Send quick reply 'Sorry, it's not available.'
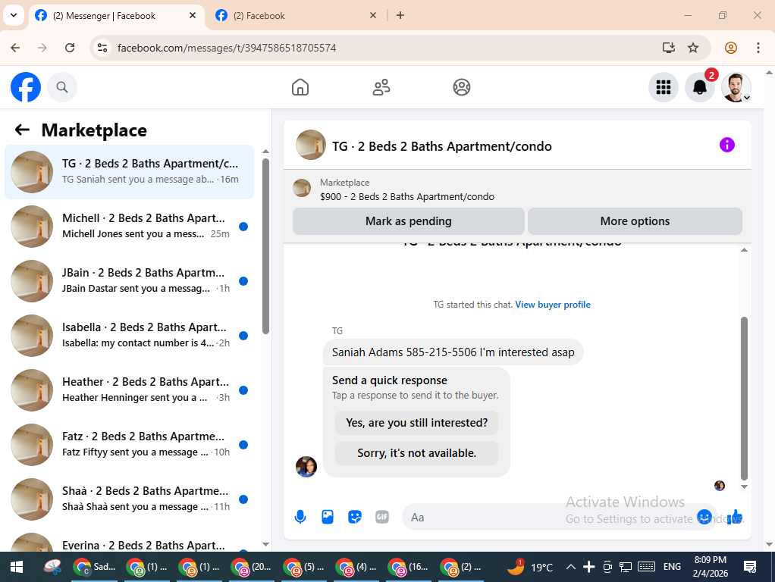 click(x=416, y=453)
